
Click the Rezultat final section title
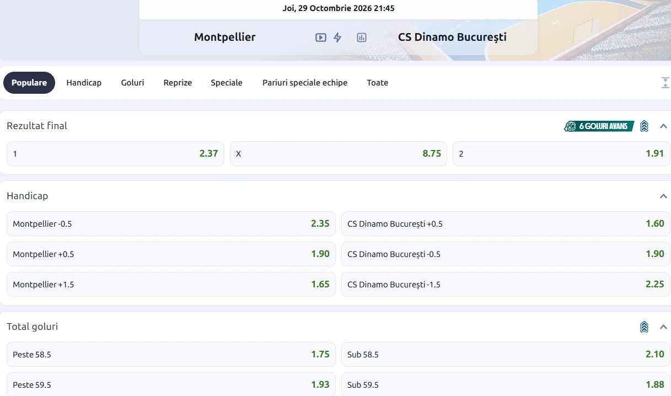pos(37,126)
